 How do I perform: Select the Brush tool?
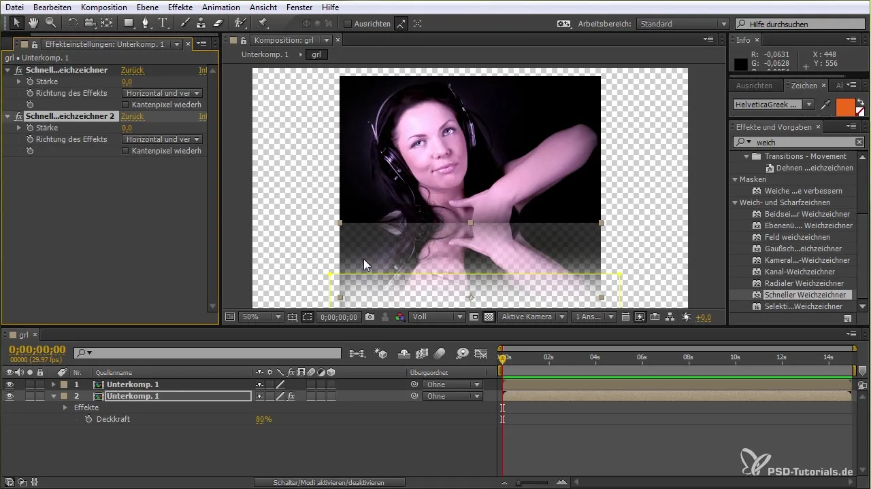coord(185,23)
